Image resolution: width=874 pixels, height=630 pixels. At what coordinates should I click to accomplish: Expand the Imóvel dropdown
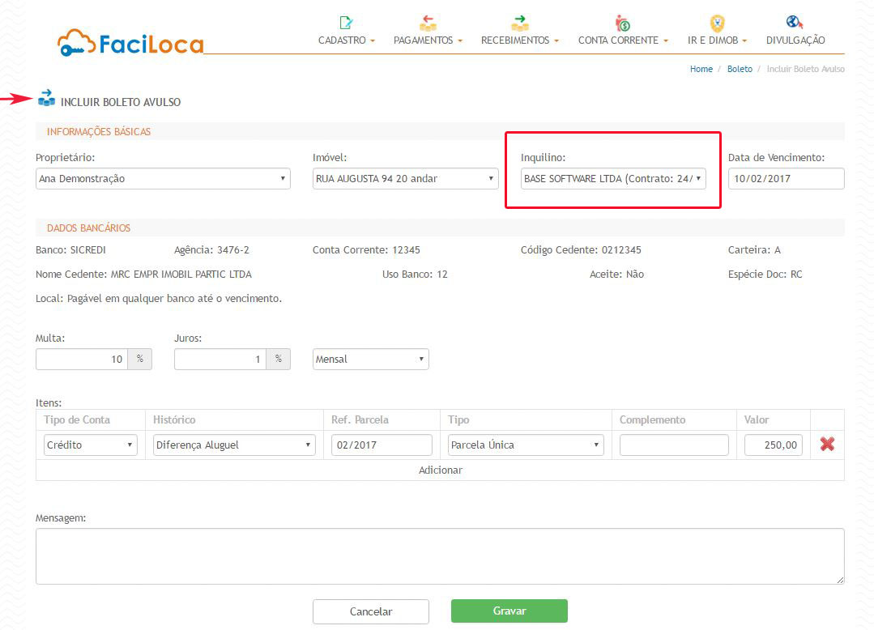[405, 179]
